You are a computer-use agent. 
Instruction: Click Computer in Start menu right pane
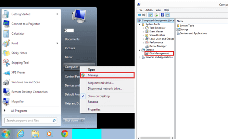coord(71,67)
